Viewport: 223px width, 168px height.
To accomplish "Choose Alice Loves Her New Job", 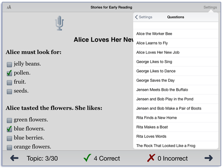I will pos(176,53).
